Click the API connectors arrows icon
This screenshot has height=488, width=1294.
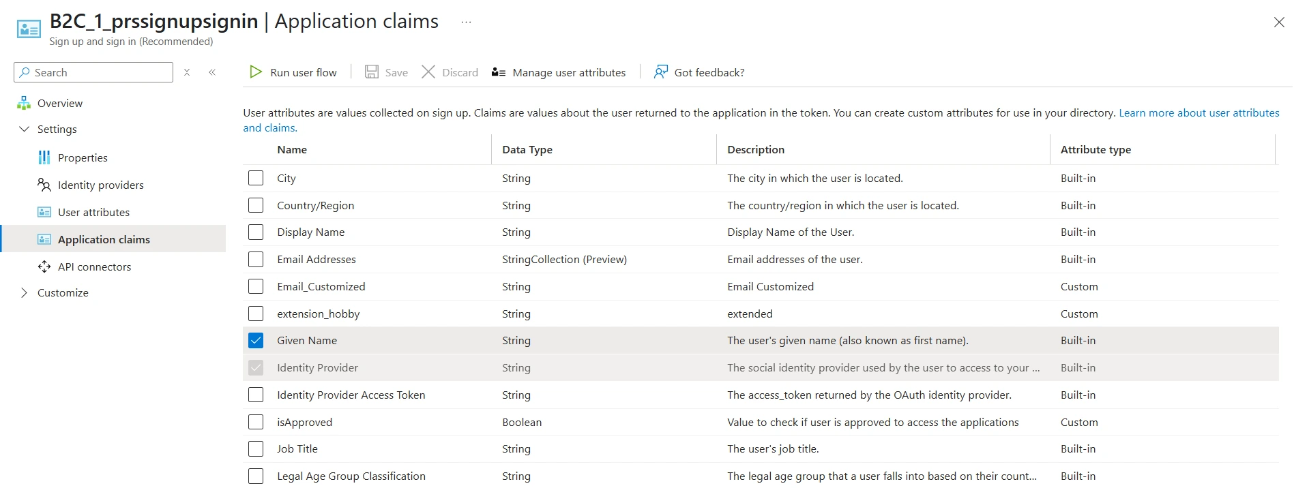click(44, 266)
